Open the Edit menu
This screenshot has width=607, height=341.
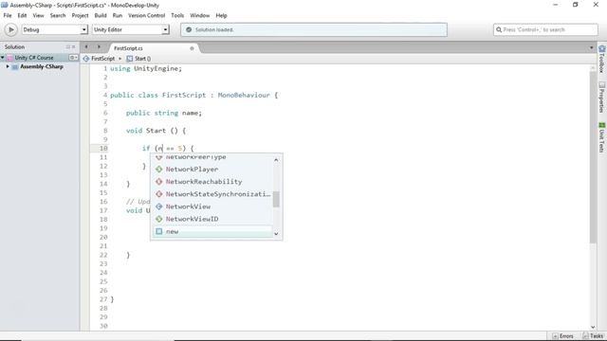pos(22,15)
